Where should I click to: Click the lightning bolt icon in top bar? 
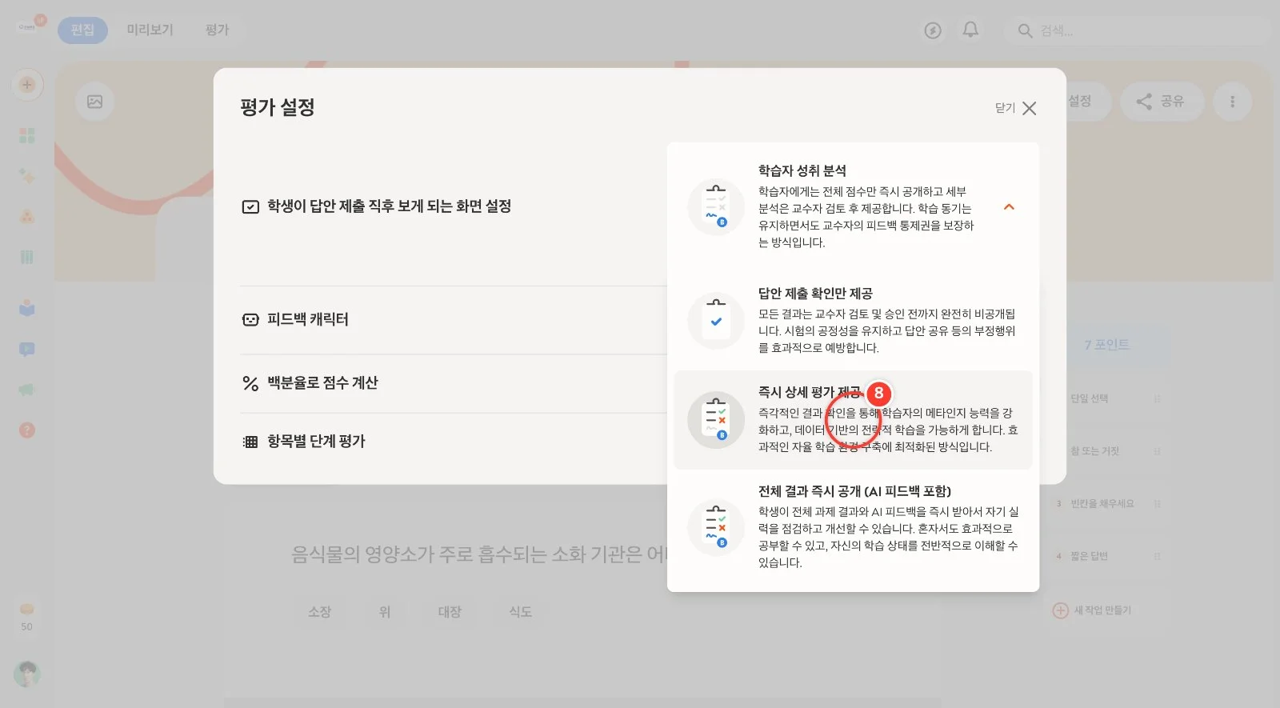click(x=933, y=30)
